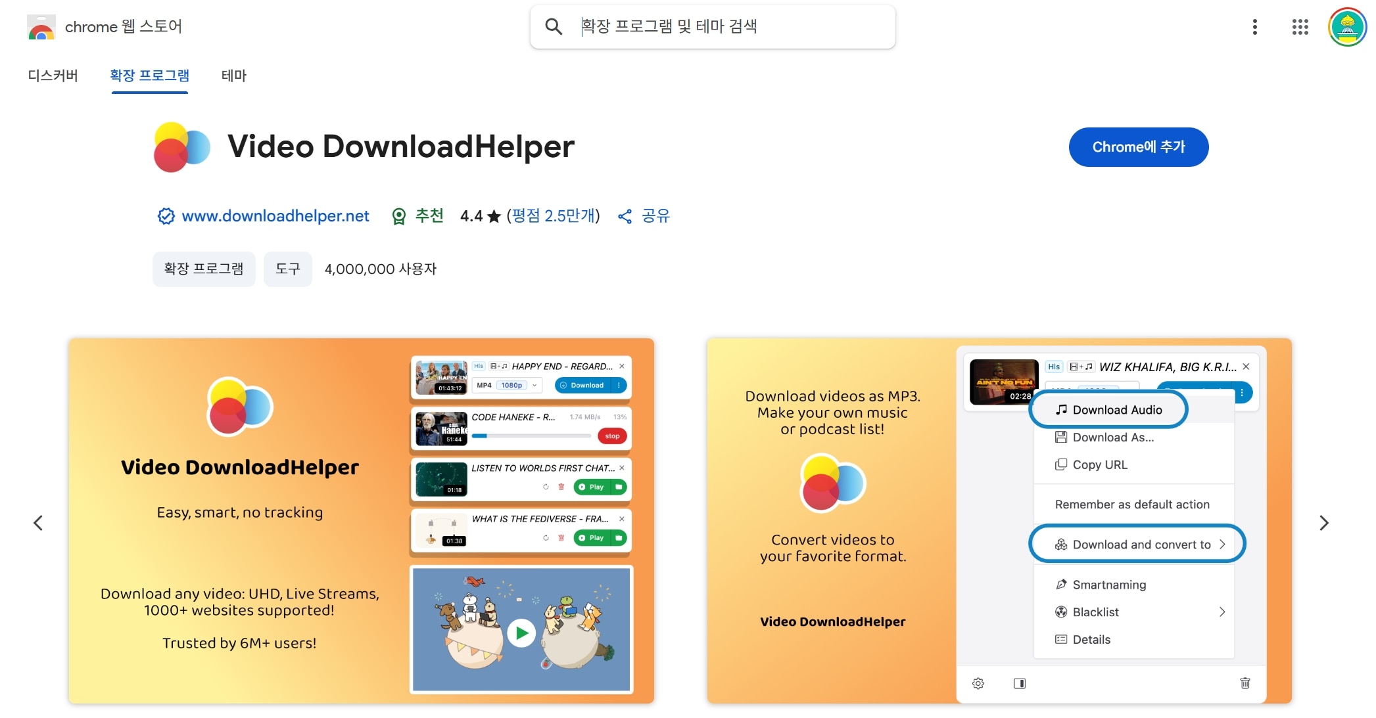Click the 추천 featured badge icon
The height and width of the screenshot is (718, 1376).
point(398,216)
